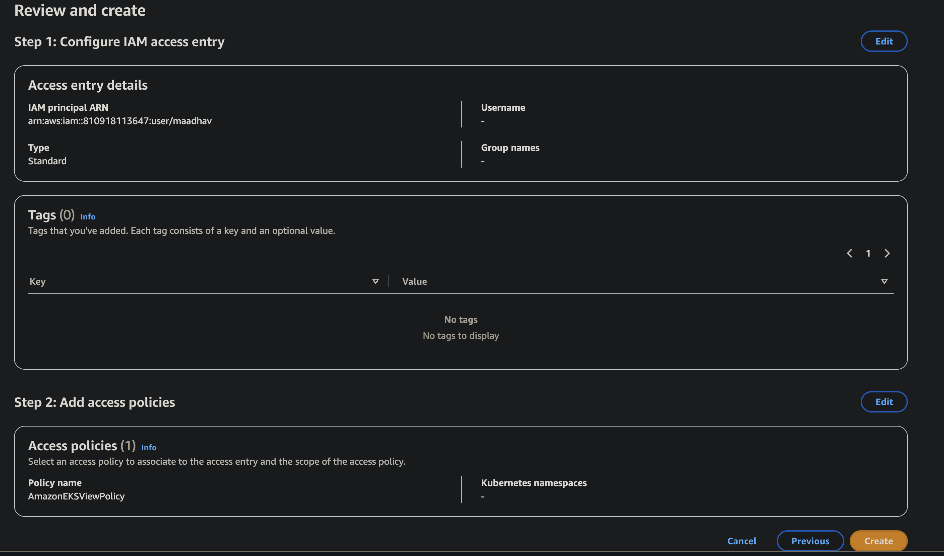
Task: Click the Access entry details heading
Action: pyautogui.click(x=88, y=85)
